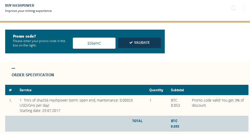Screen dimensions: 250x134
Task: Select the Service column header
Action: point(25,90)
